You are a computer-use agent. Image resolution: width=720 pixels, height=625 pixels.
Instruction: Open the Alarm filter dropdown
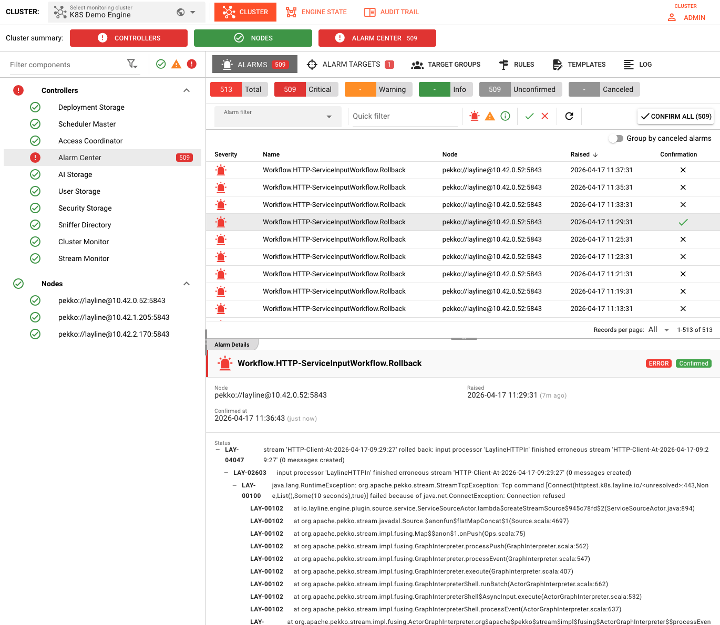(278, 116)
